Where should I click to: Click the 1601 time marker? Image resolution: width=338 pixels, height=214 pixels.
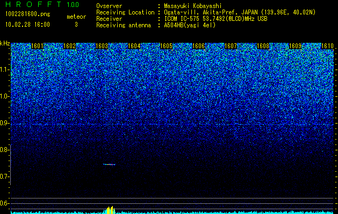point(37,46)
